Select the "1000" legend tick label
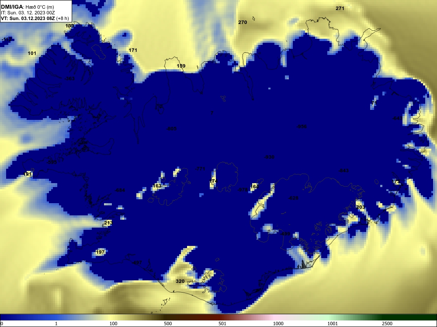437x327 pixels. point(278,324)
